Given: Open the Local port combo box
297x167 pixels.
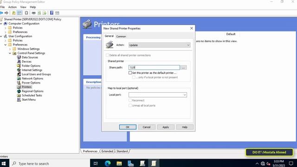Looking at the screenshot, I should coord(158,95).
